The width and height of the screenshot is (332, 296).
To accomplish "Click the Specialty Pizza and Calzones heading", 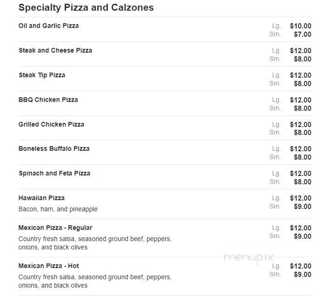I will 86,7.
